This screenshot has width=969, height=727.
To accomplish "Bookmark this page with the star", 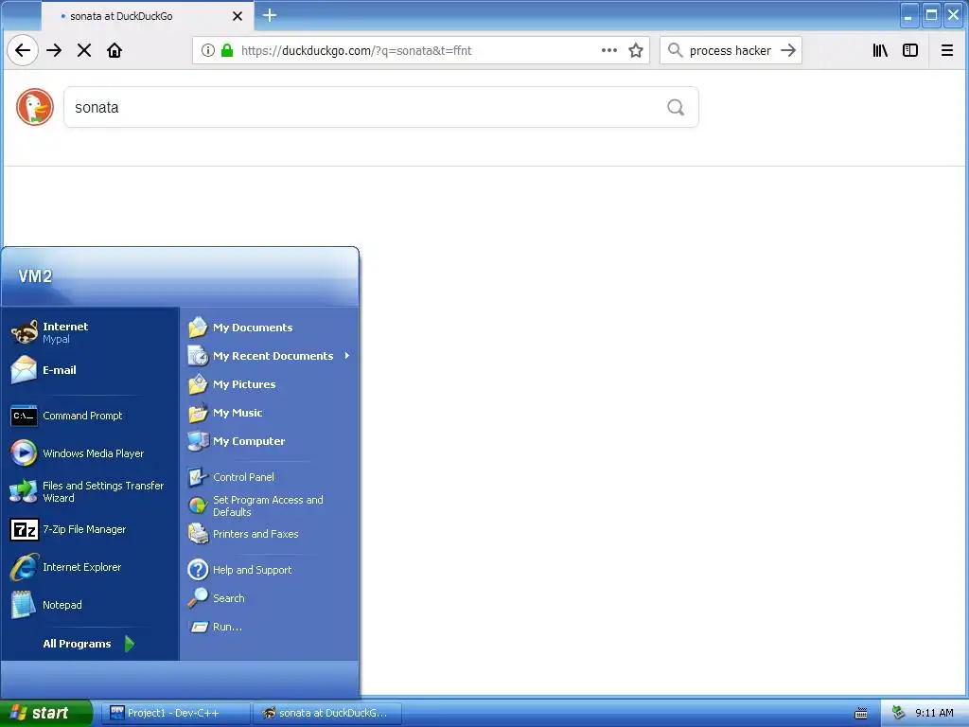I will (636, 50).
